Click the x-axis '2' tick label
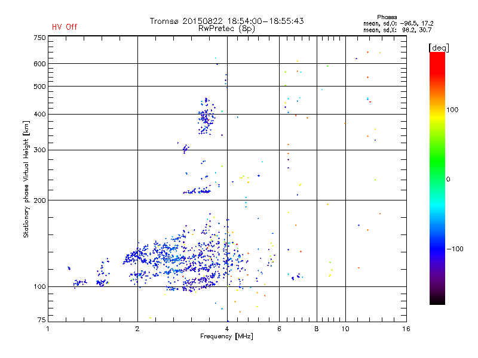 [137, 329]
